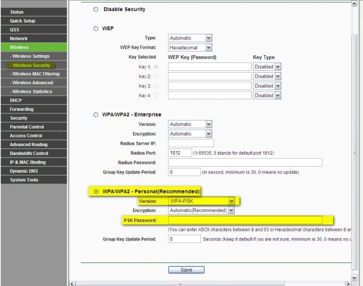Open the Personal Version WPA-PSK dropdown

pos(201,201)
